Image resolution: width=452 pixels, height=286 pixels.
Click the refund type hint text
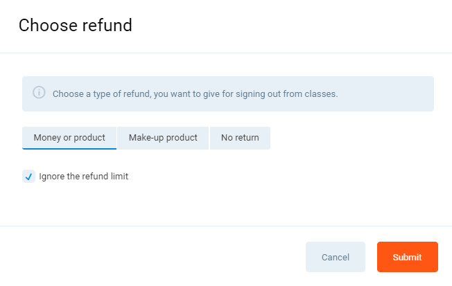(195, 93)
